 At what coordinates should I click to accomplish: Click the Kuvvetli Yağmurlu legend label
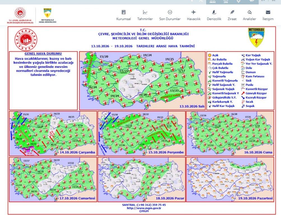pos(225,81)
